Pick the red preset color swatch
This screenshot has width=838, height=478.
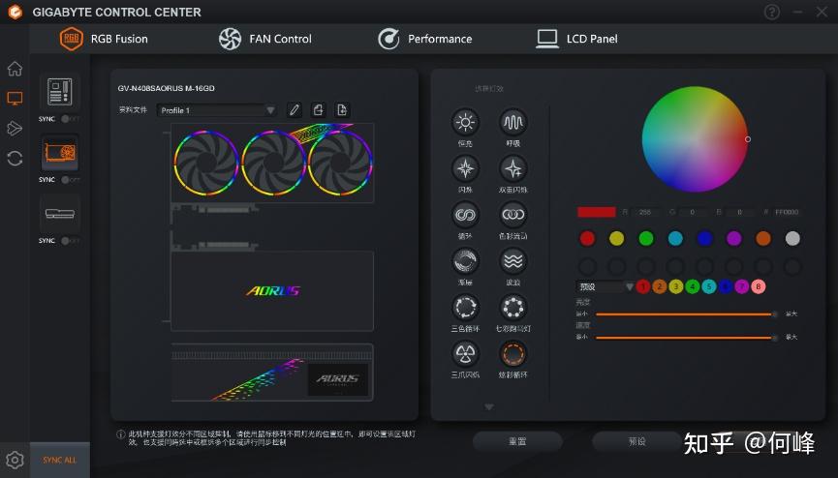(x=587, y=238)
